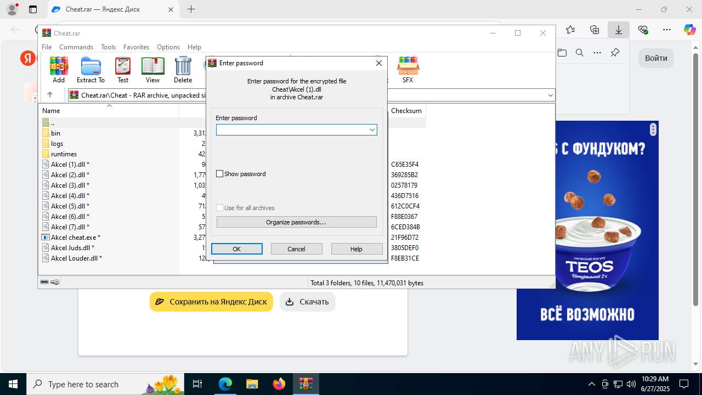
Task: Click the Extract To toolbar icon
Action: [90, 70]
